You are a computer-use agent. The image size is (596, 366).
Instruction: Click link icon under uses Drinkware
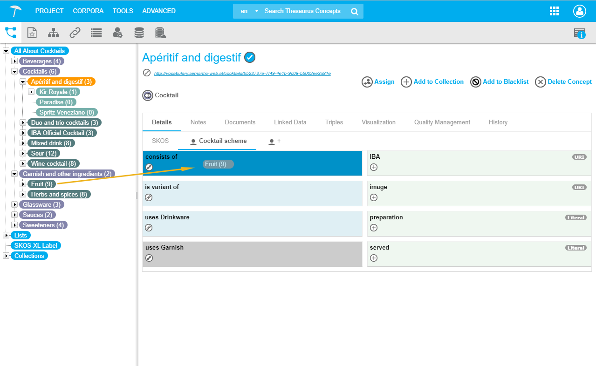149,228
